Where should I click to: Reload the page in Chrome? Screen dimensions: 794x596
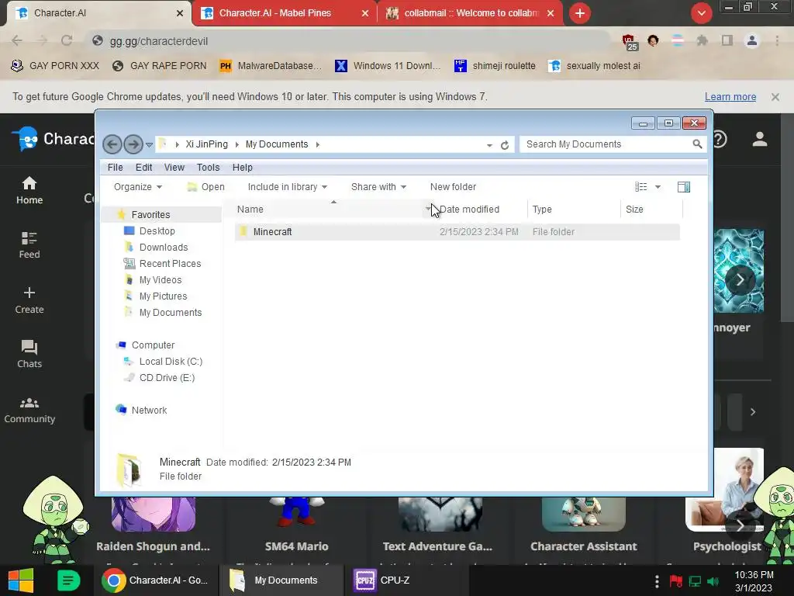click(x=67, y=40)
